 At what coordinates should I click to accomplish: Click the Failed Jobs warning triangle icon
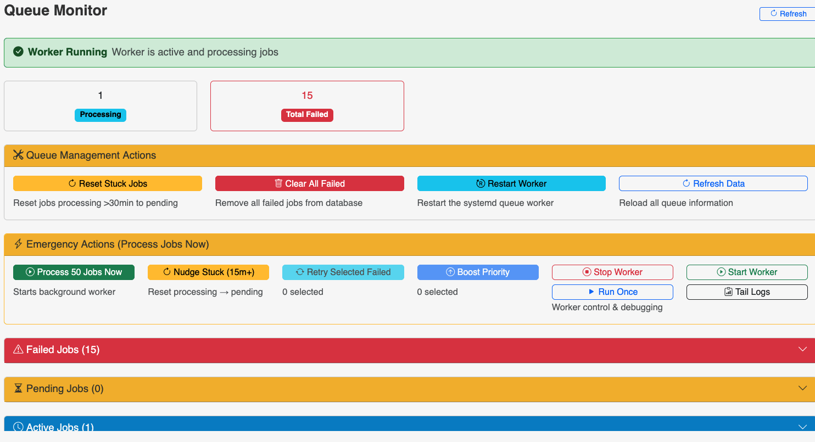point(18,350)
